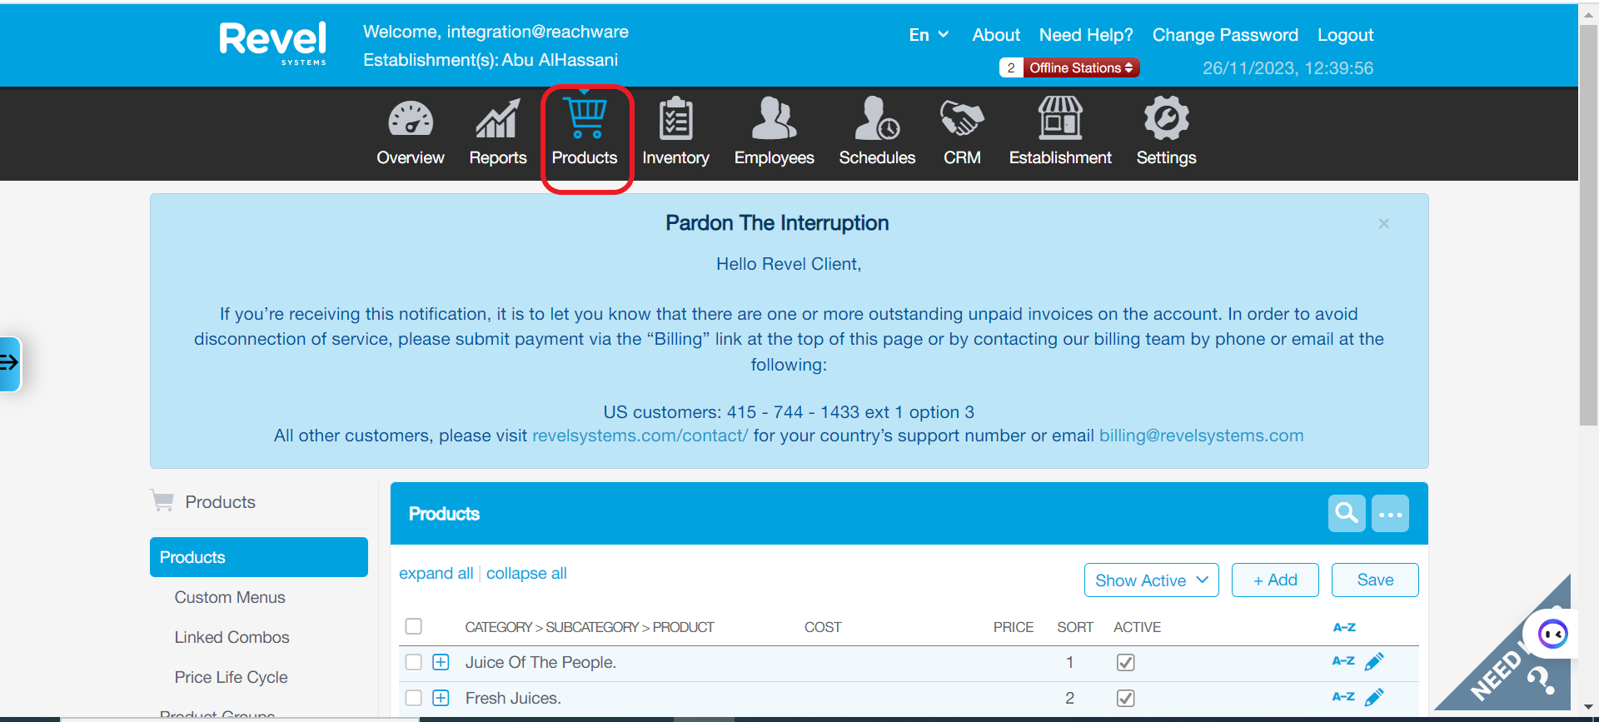Click the About link

point(996,35)
